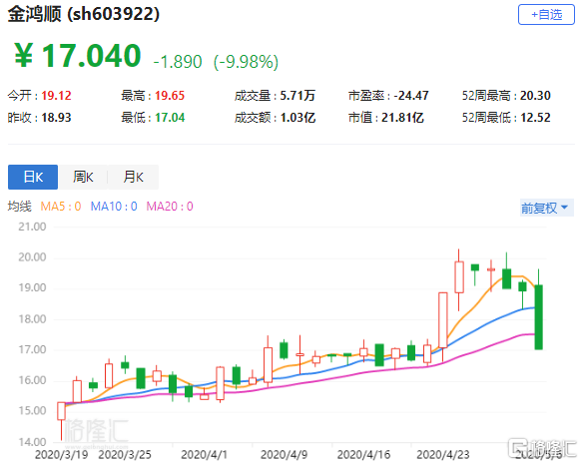The width and height of the screenshot is (583, 465).
Task: Select the 日K tab
Action: point(33,177)
